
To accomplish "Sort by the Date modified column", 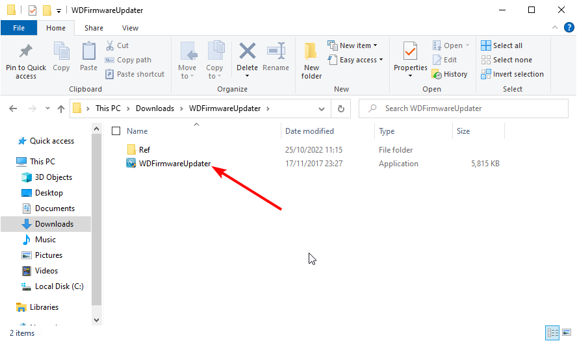I will (309, 131).
